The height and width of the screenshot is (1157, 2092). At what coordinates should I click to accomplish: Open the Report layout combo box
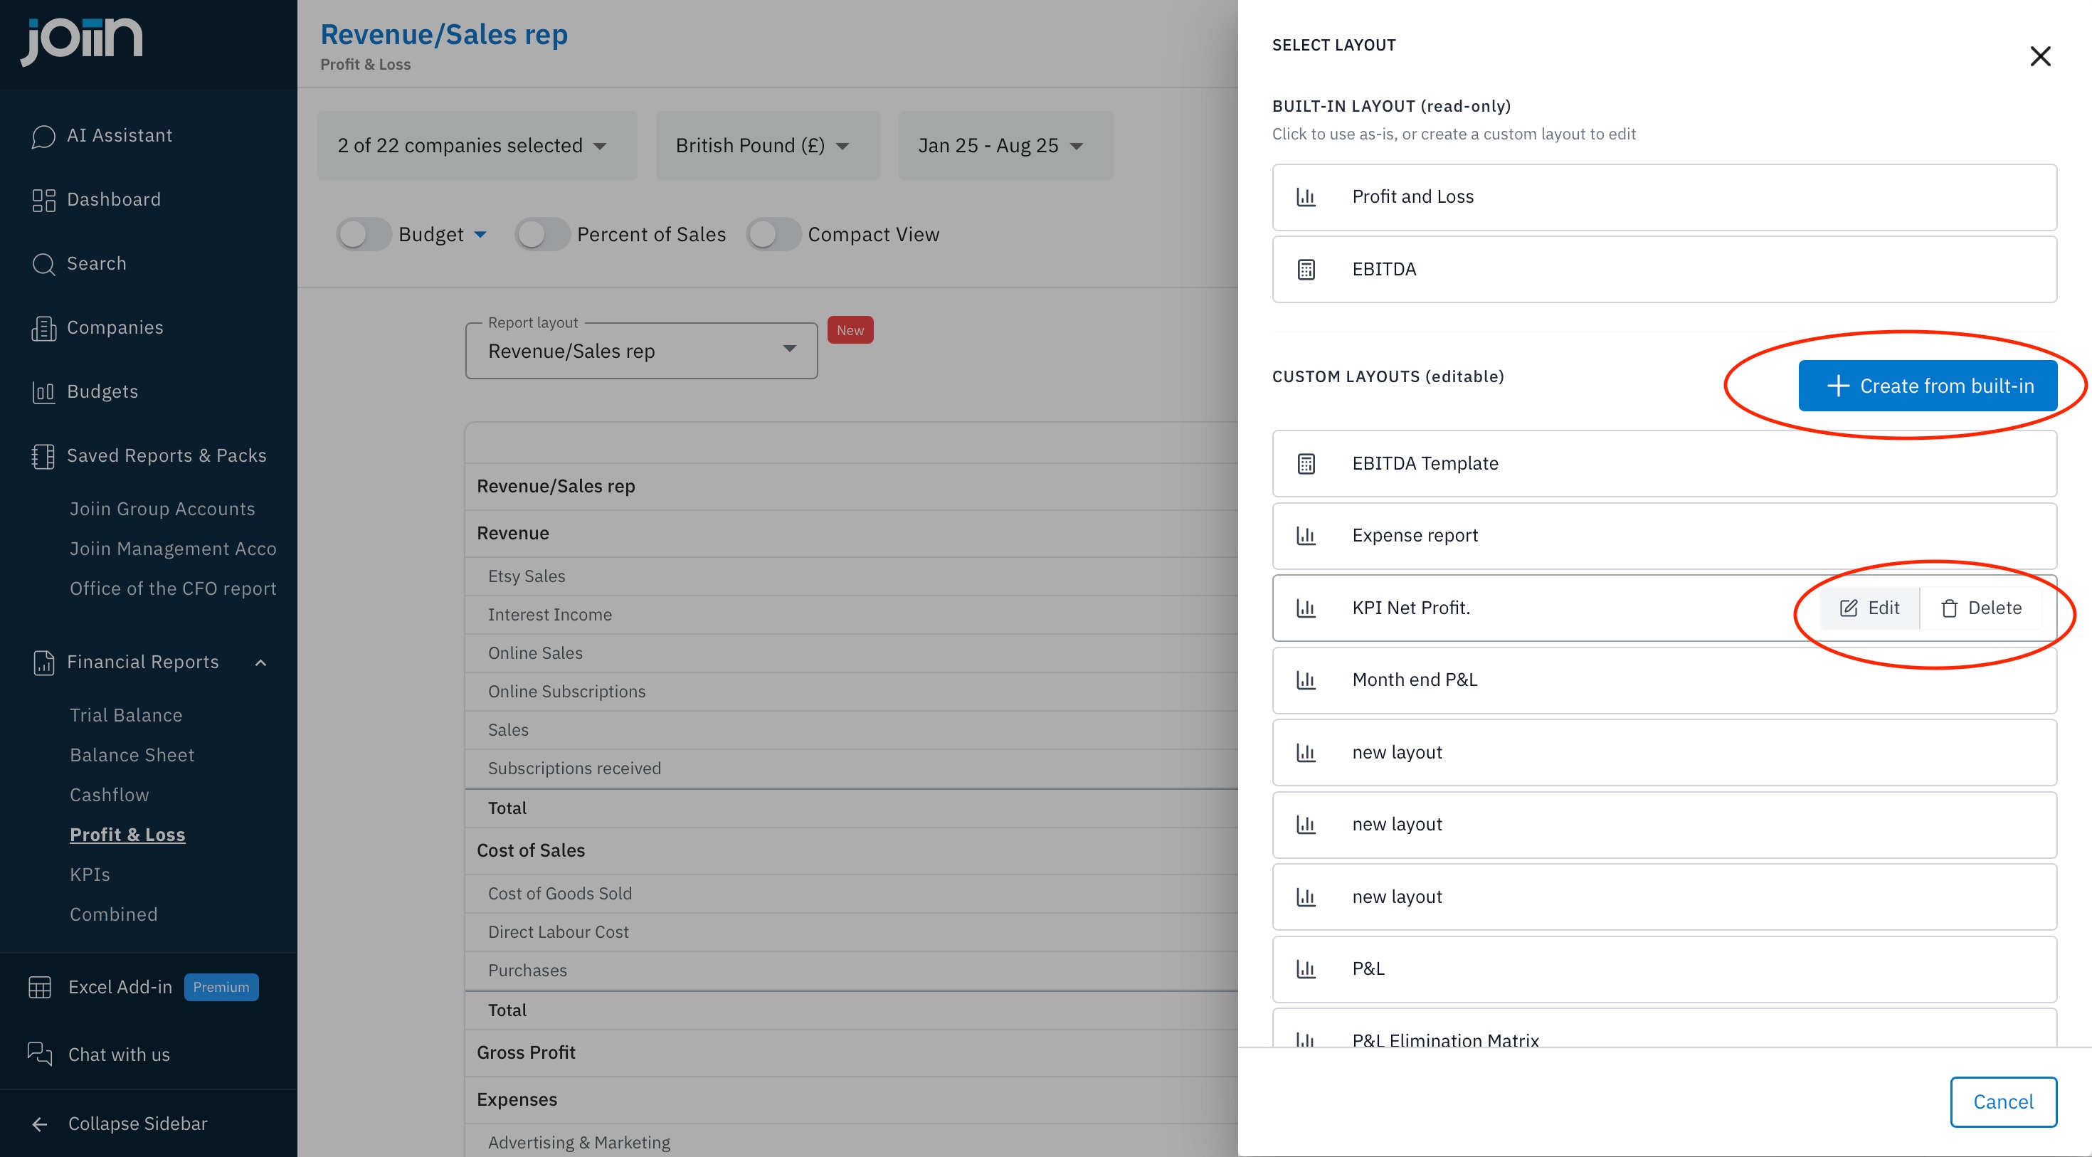642,351
